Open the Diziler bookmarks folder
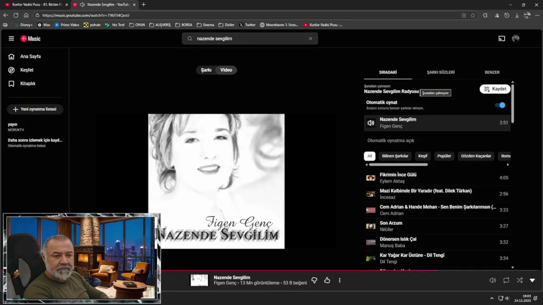The image size is (543, 305). point(227,25)
